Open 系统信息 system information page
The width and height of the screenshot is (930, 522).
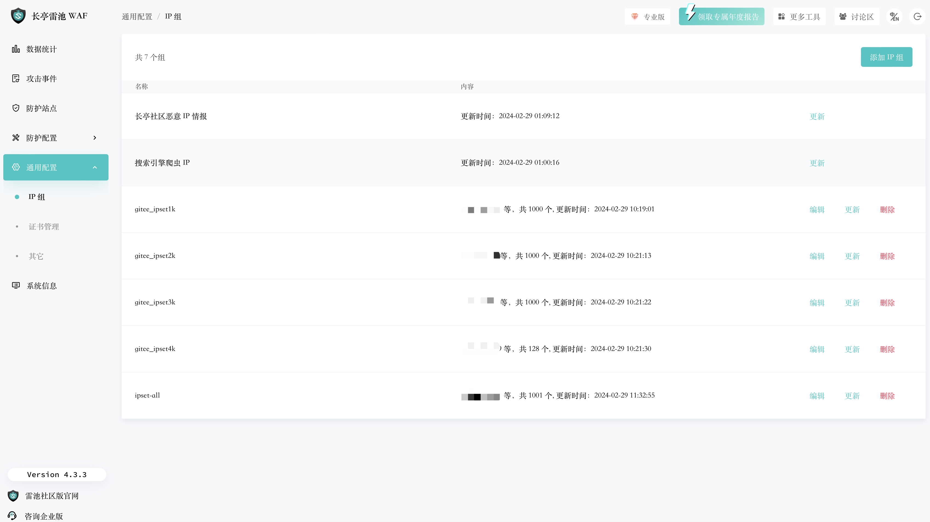click(41, 286)
